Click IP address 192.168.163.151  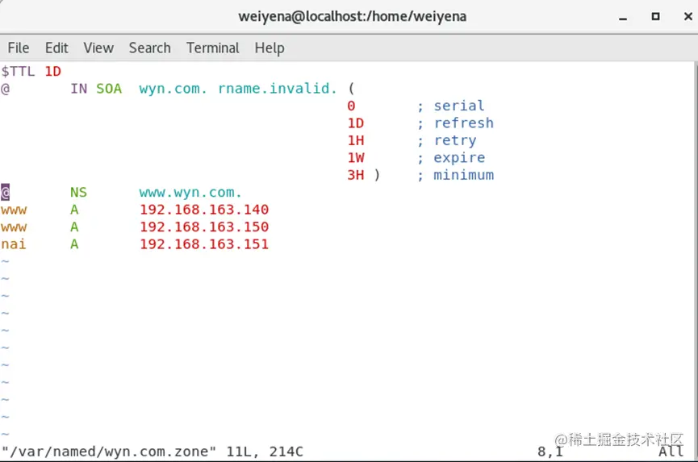[x=204, y=244]
